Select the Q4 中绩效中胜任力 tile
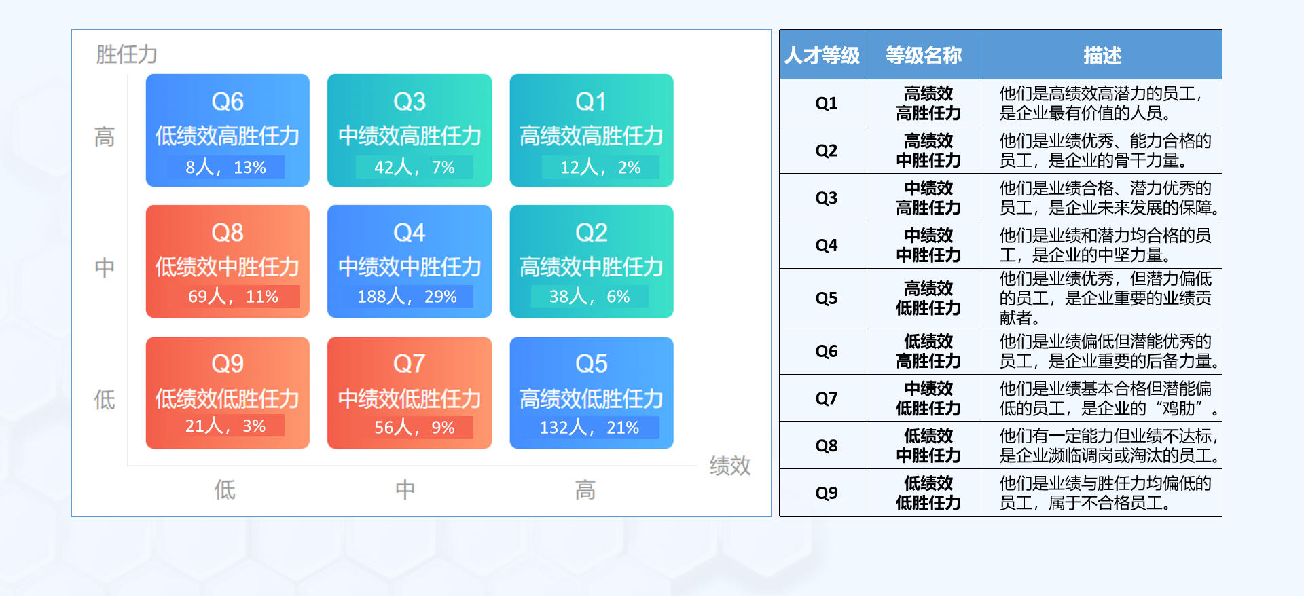The width and height of the screenshot is (1304, 596). (x=409, y=260)
